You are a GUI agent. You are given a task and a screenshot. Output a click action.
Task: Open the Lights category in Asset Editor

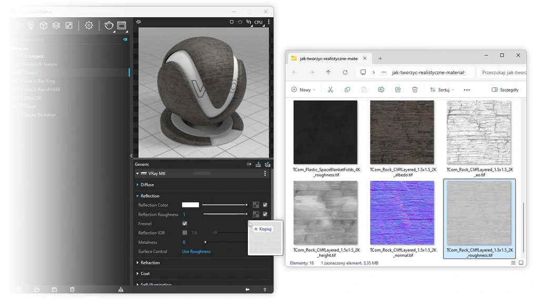click(x=31, y=25)
